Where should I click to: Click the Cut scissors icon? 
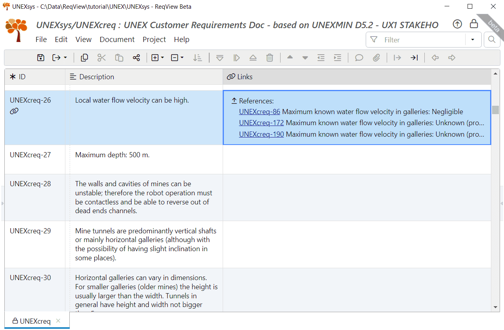click(102, 58)
